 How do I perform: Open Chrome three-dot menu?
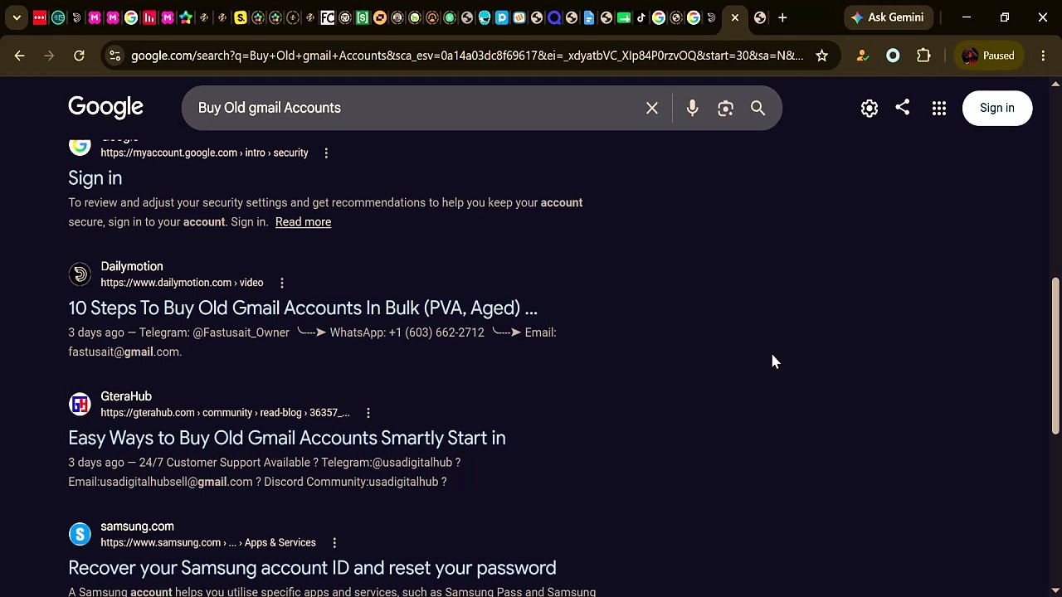point(1043,56)
